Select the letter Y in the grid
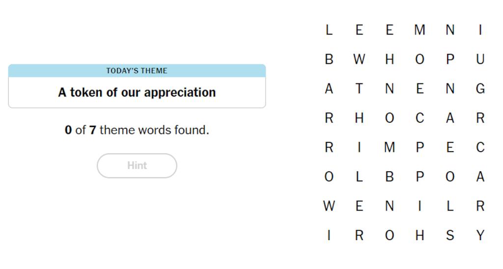Screen dimensions: 503x269 click(480, 235)
